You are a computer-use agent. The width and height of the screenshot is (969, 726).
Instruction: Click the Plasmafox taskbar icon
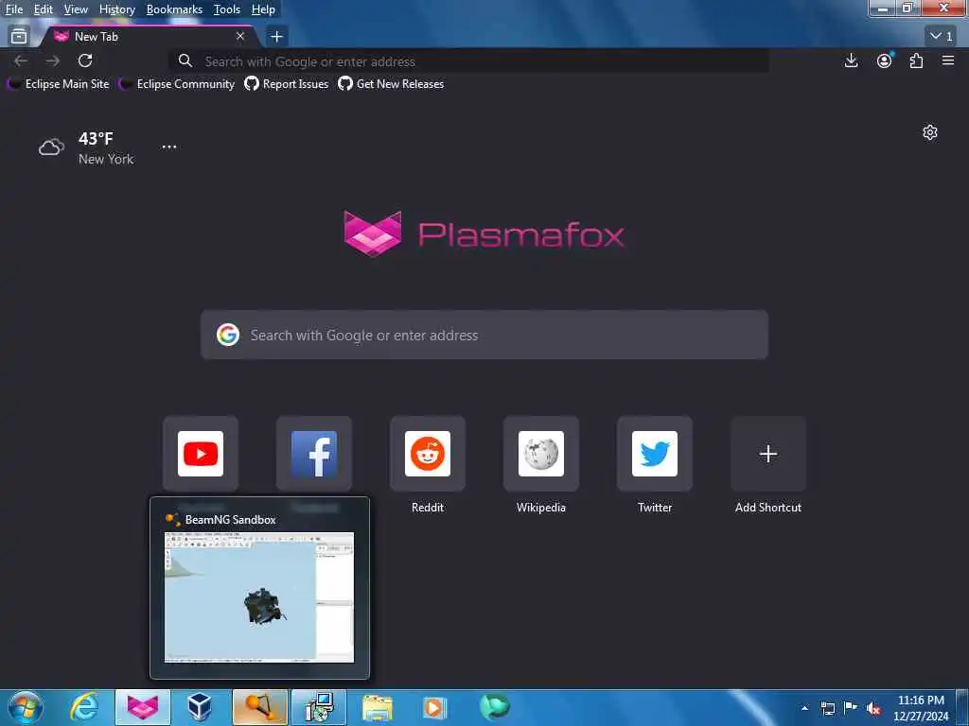point(143,707)
